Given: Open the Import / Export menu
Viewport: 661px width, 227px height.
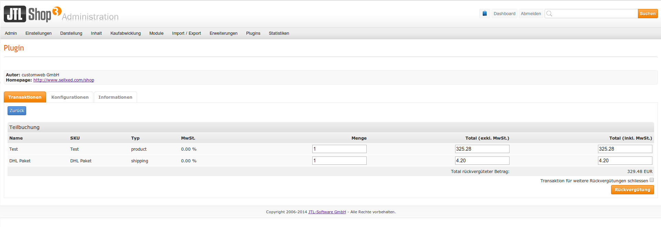Looking at the screenshot, I should point(186,33).
